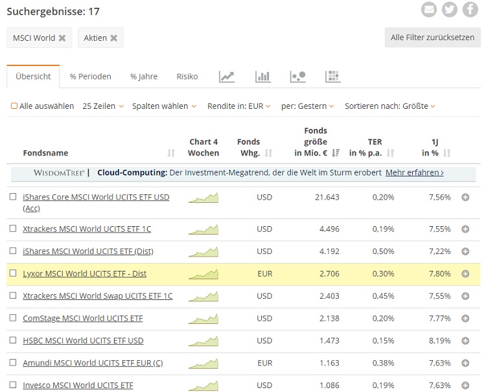Viewport: 486px width, 392px height.
Task: Tick Amundi MSCI World EUR checkbox
Action: point(13,362)
